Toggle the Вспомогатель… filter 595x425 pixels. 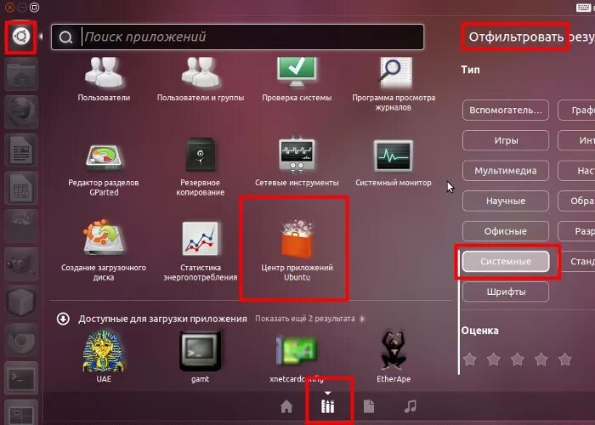(506, 110)
